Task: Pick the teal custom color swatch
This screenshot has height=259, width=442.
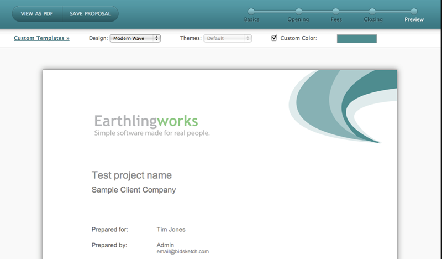Action: click(356, 38)
